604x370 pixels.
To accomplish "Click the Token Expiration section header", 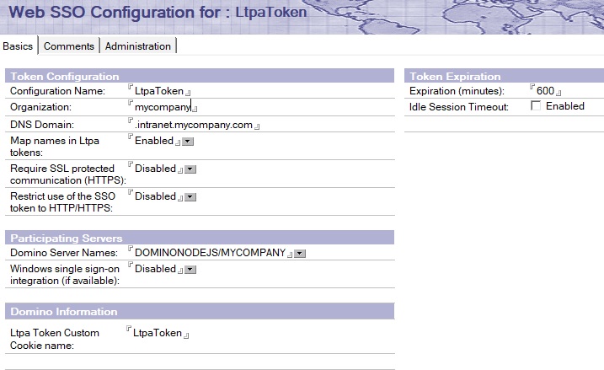I will tap(455, 76).
